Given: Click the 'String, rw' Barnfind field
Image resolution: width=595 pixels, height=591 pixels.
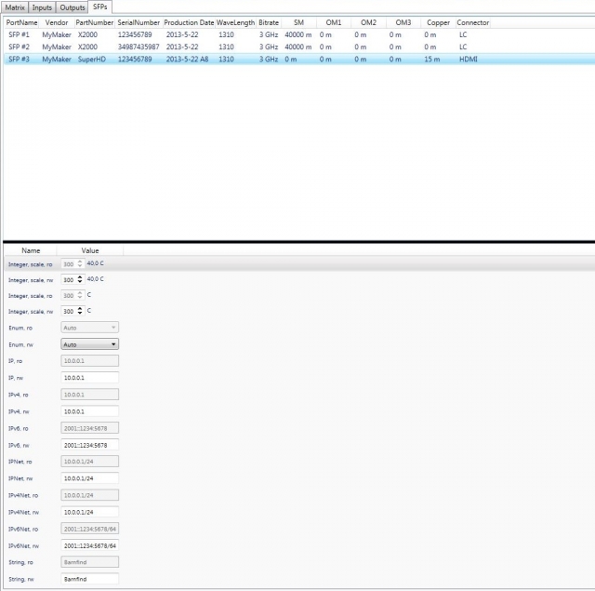Looking at the screenshot, I should click(x=89, y=579).
